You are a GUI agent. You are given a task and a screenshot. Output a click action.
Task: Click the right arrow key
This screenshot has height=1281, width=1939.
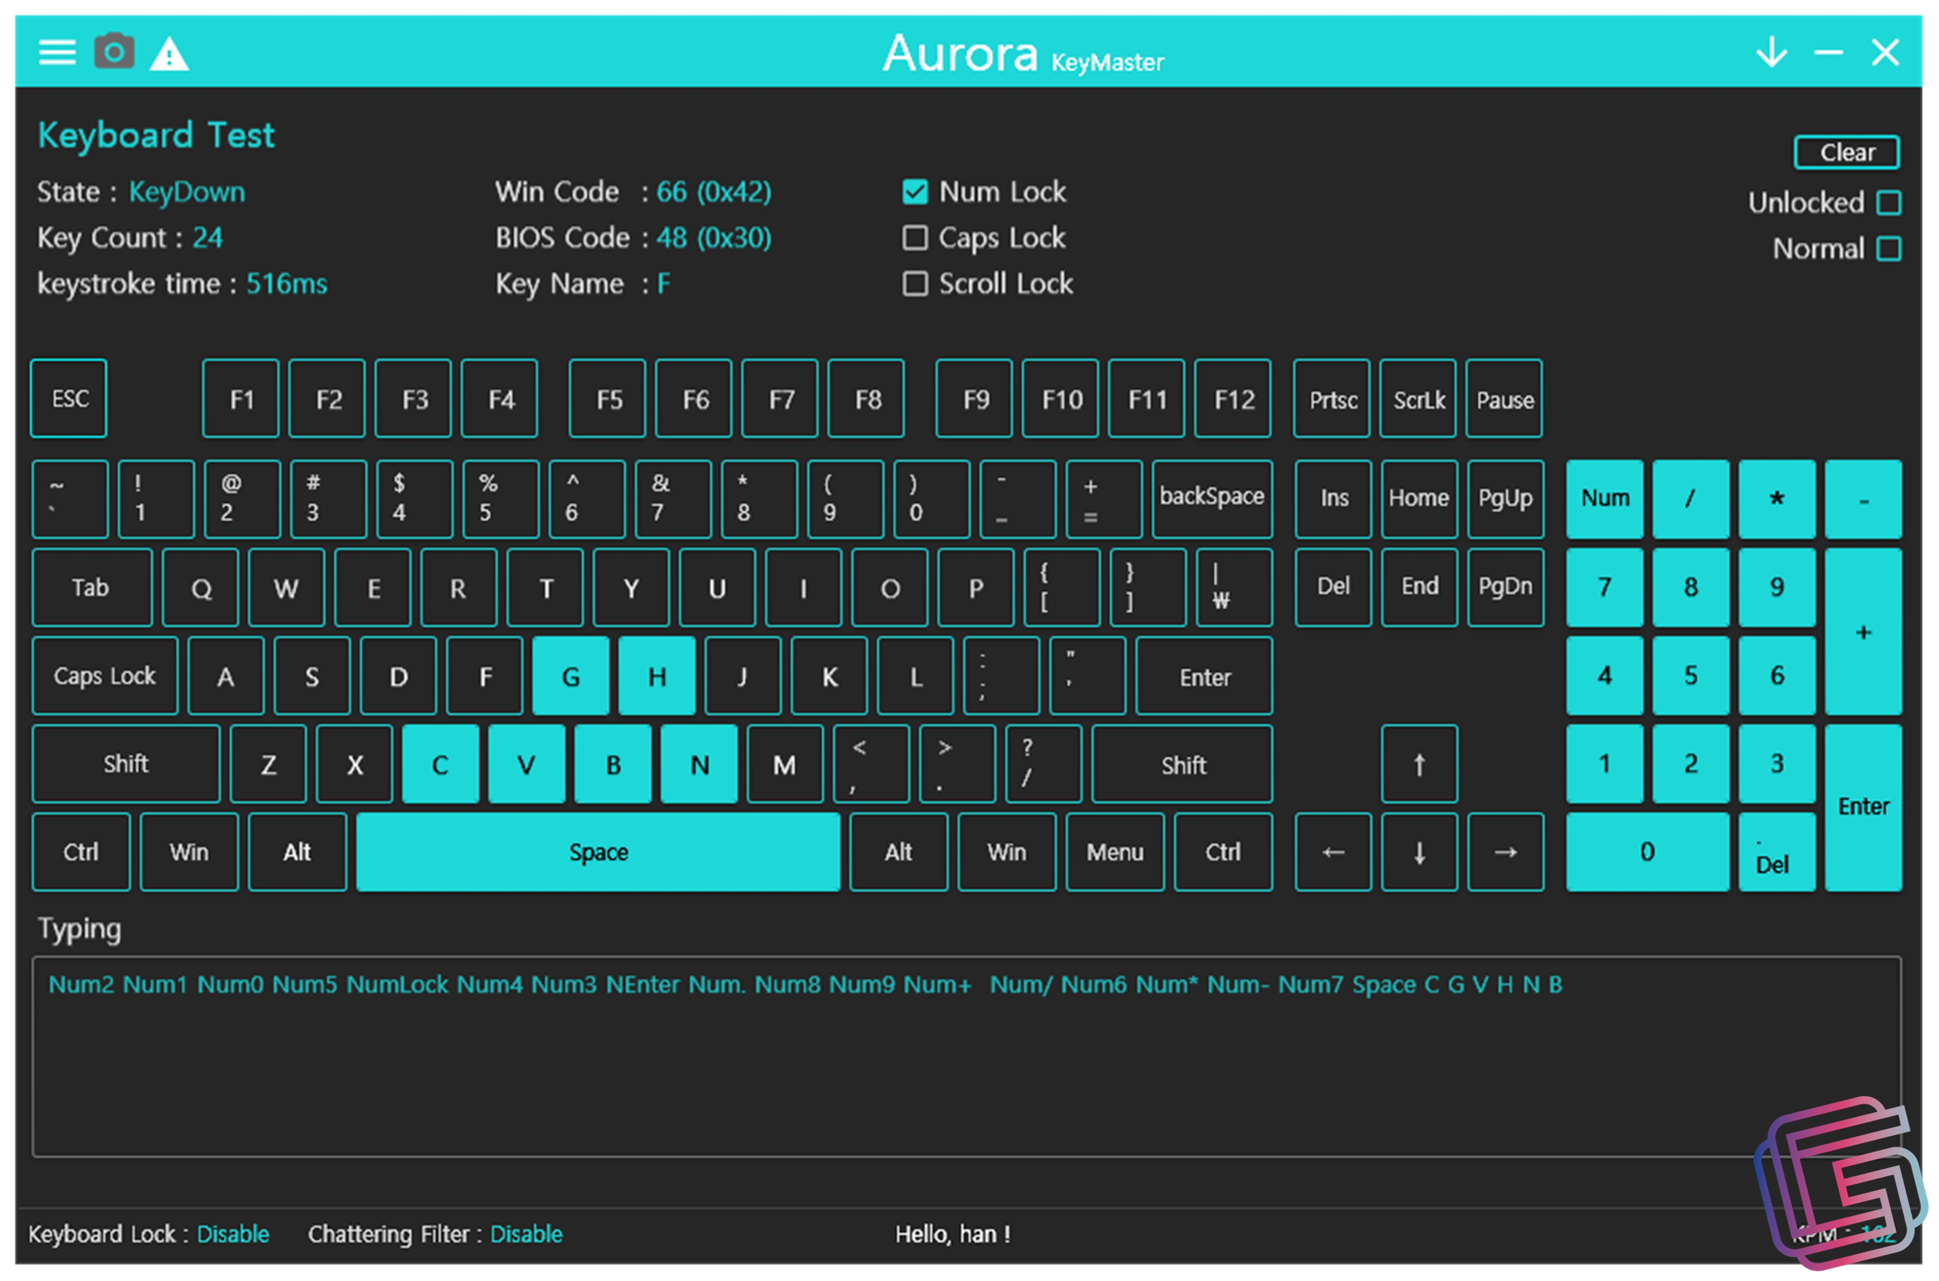pos(1505,852)
